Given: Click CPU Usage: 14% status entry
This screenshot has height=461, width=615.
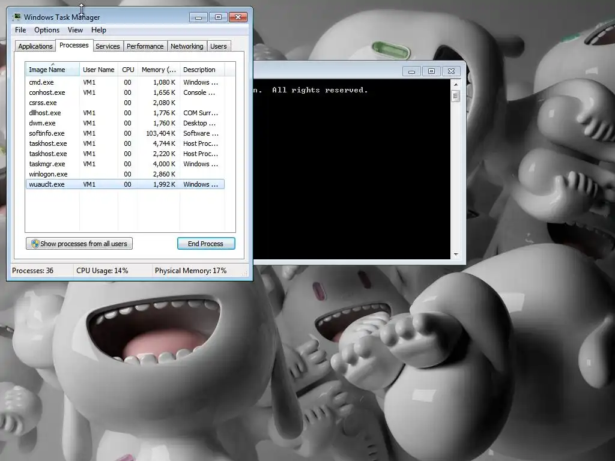Looking at the screenshot, I should pos(102,271).
